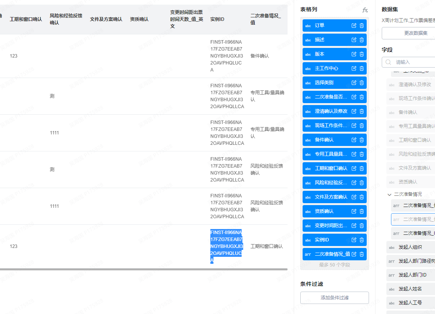This screenshot has height=314, width=435.
Task: Delete the 选择类别 column field
Action: pyautogui.click(x=362, y=83)
